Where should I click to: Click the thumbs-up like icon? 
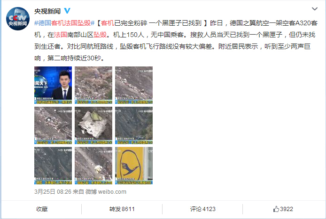pos(276,209)
